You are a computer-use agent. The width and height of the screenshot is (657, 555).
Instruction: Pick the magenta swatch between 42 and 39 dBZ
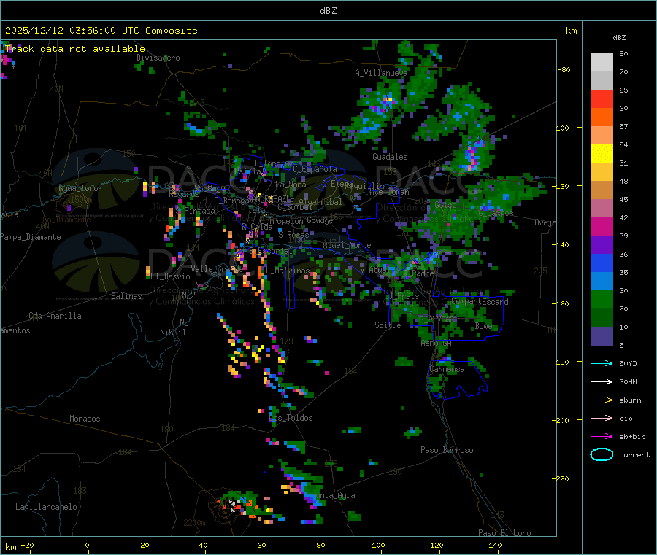coord(602,226)
